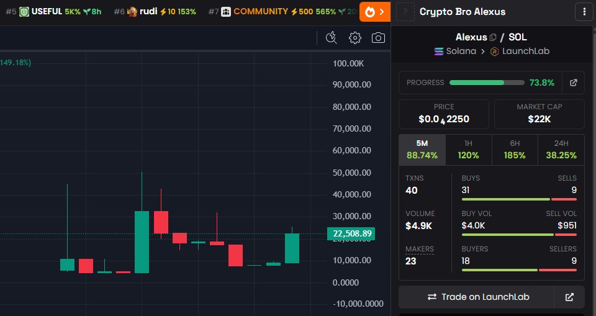Select the 6H timeframe tab

point(515,150)
